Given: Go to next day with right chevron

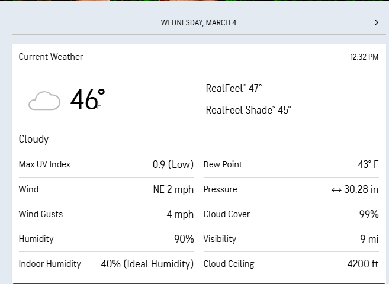Looking at the screenshot, I should (377, 22).
